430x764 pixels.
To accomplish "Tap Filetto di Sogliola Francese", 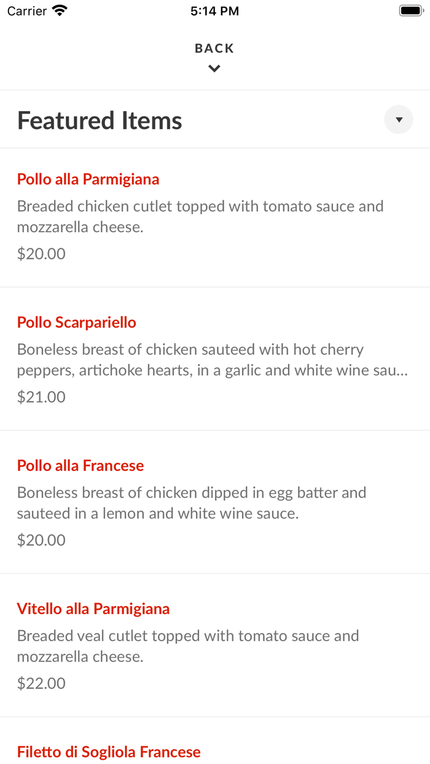I will coord(109,751).
